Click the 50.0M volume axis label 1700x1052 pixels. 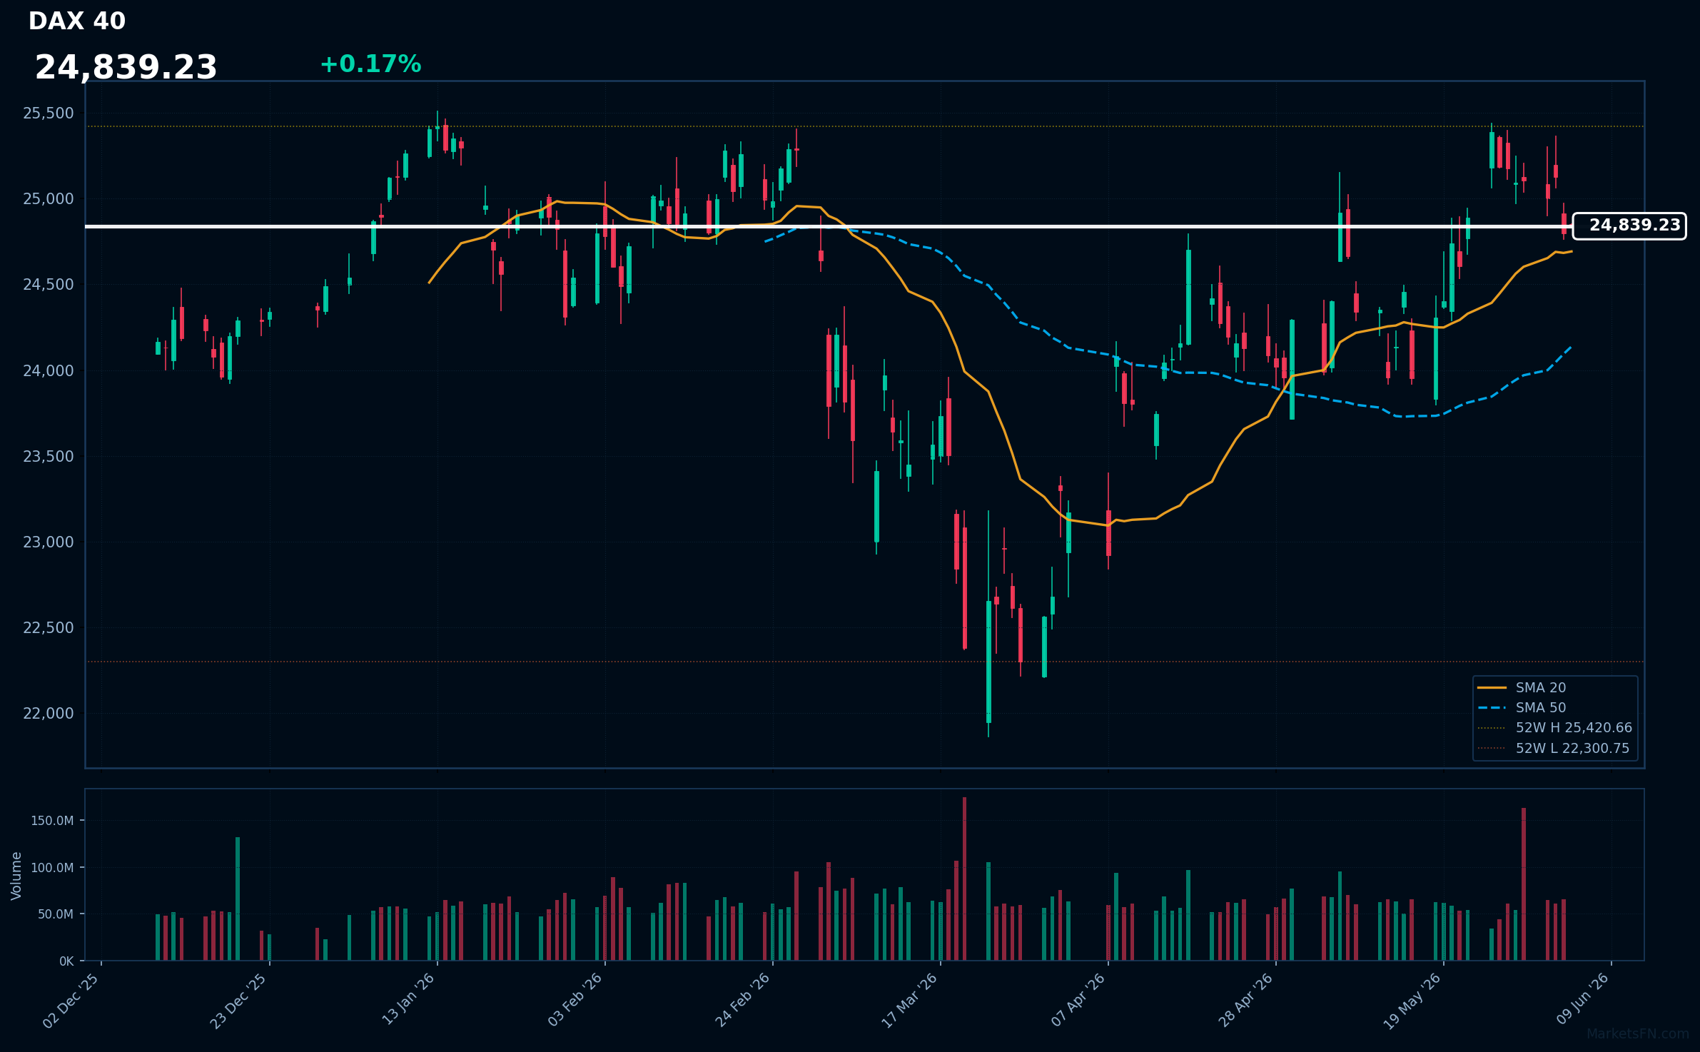[56, 914]
